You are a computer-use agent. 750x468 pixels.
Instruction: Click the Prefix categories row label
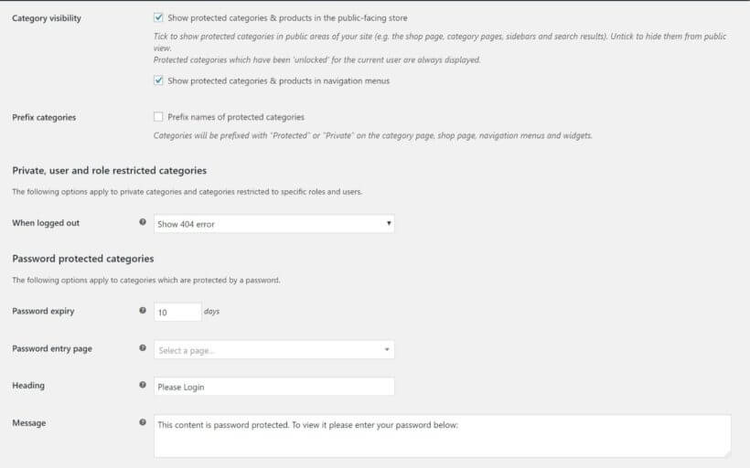coord(44,117)
